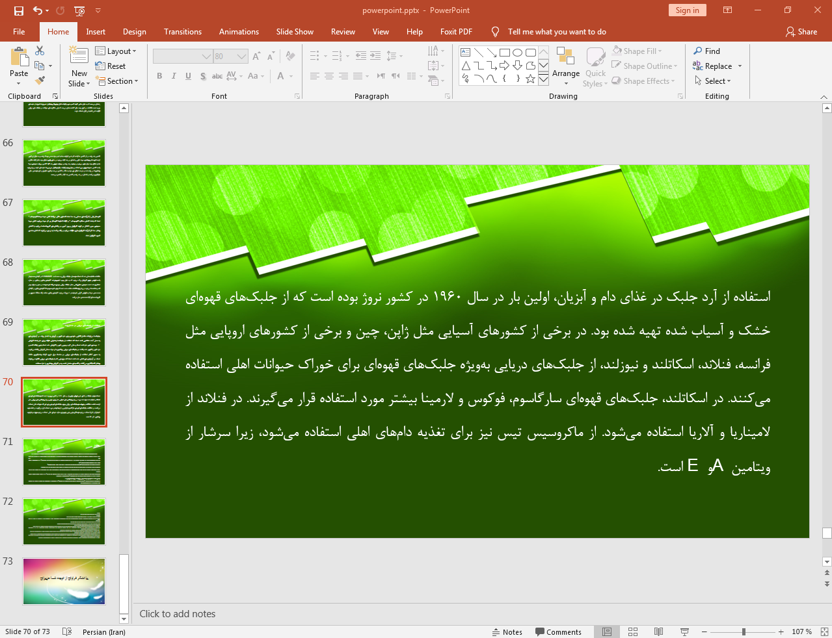
Task: Apply text shadow S icon
Action: 203,76
